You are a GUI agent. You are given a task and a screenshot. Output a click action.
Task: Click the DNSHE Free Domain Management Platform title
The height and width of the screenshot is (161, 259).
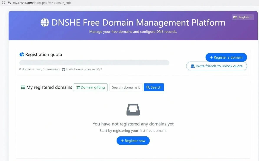[138, 23]
